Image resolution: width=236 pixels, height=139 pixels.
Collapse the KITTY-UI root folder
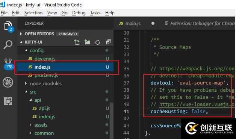[x=21, y=42]
